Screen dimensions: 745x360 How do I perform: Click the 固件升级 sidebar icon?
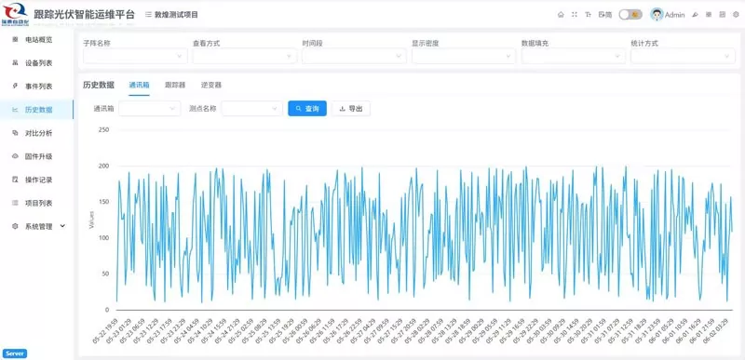coord(15,156)
